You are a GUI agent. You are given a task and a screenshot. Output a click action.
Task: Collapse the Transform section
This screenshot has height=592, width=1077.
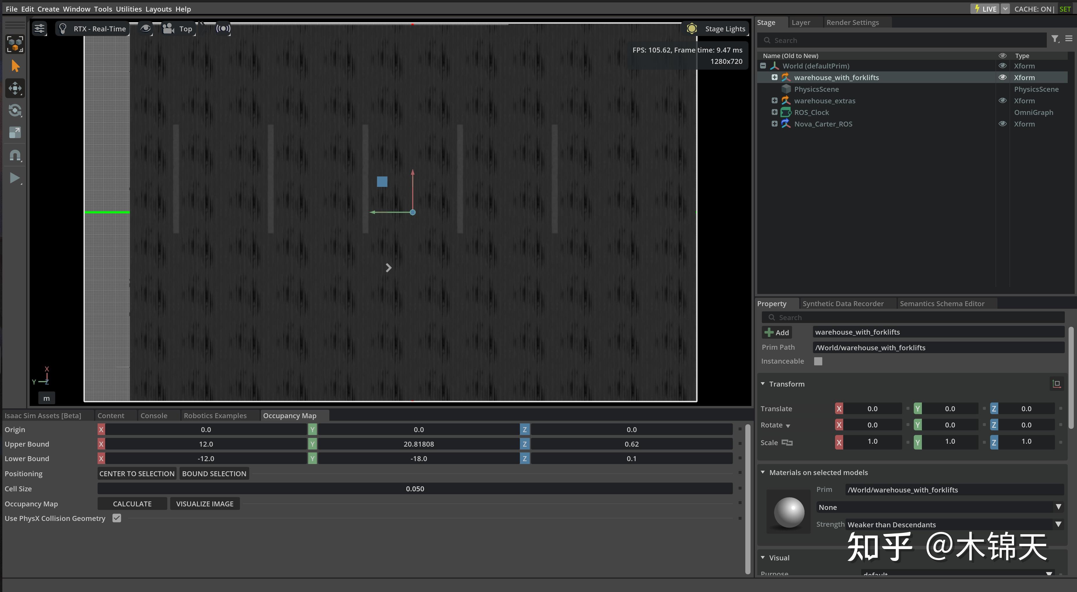click(763, 384)
